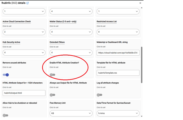The height and width of the screenshot is (120, 183).
Task: Click 'Click to set' under Remove unused attributes
Action: (7, 67)
